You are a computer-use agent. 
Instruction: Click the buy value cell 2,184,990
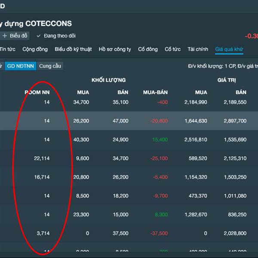point(196,102)
